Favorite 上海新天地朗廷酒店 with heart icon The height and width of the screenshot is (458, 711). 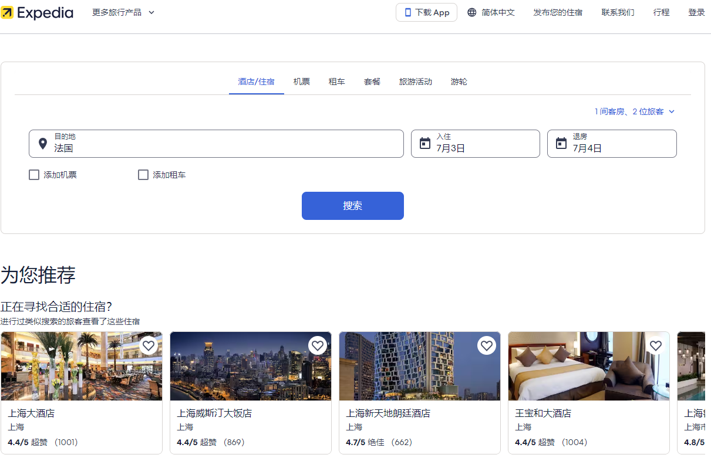point(487,346)
